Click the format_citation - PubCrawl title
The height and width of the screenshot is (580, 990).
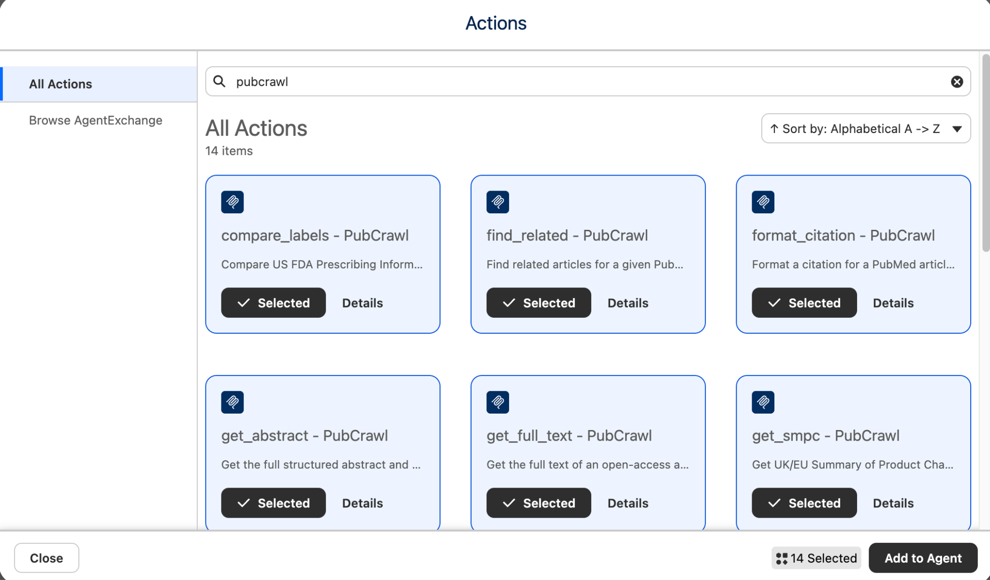pos(843,236)
